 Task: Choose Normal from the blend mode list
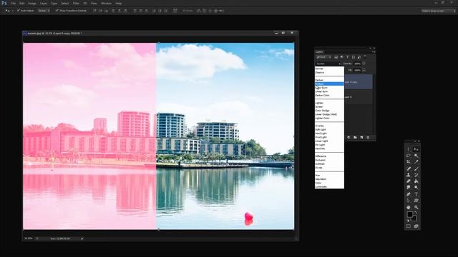pos(329,69)
